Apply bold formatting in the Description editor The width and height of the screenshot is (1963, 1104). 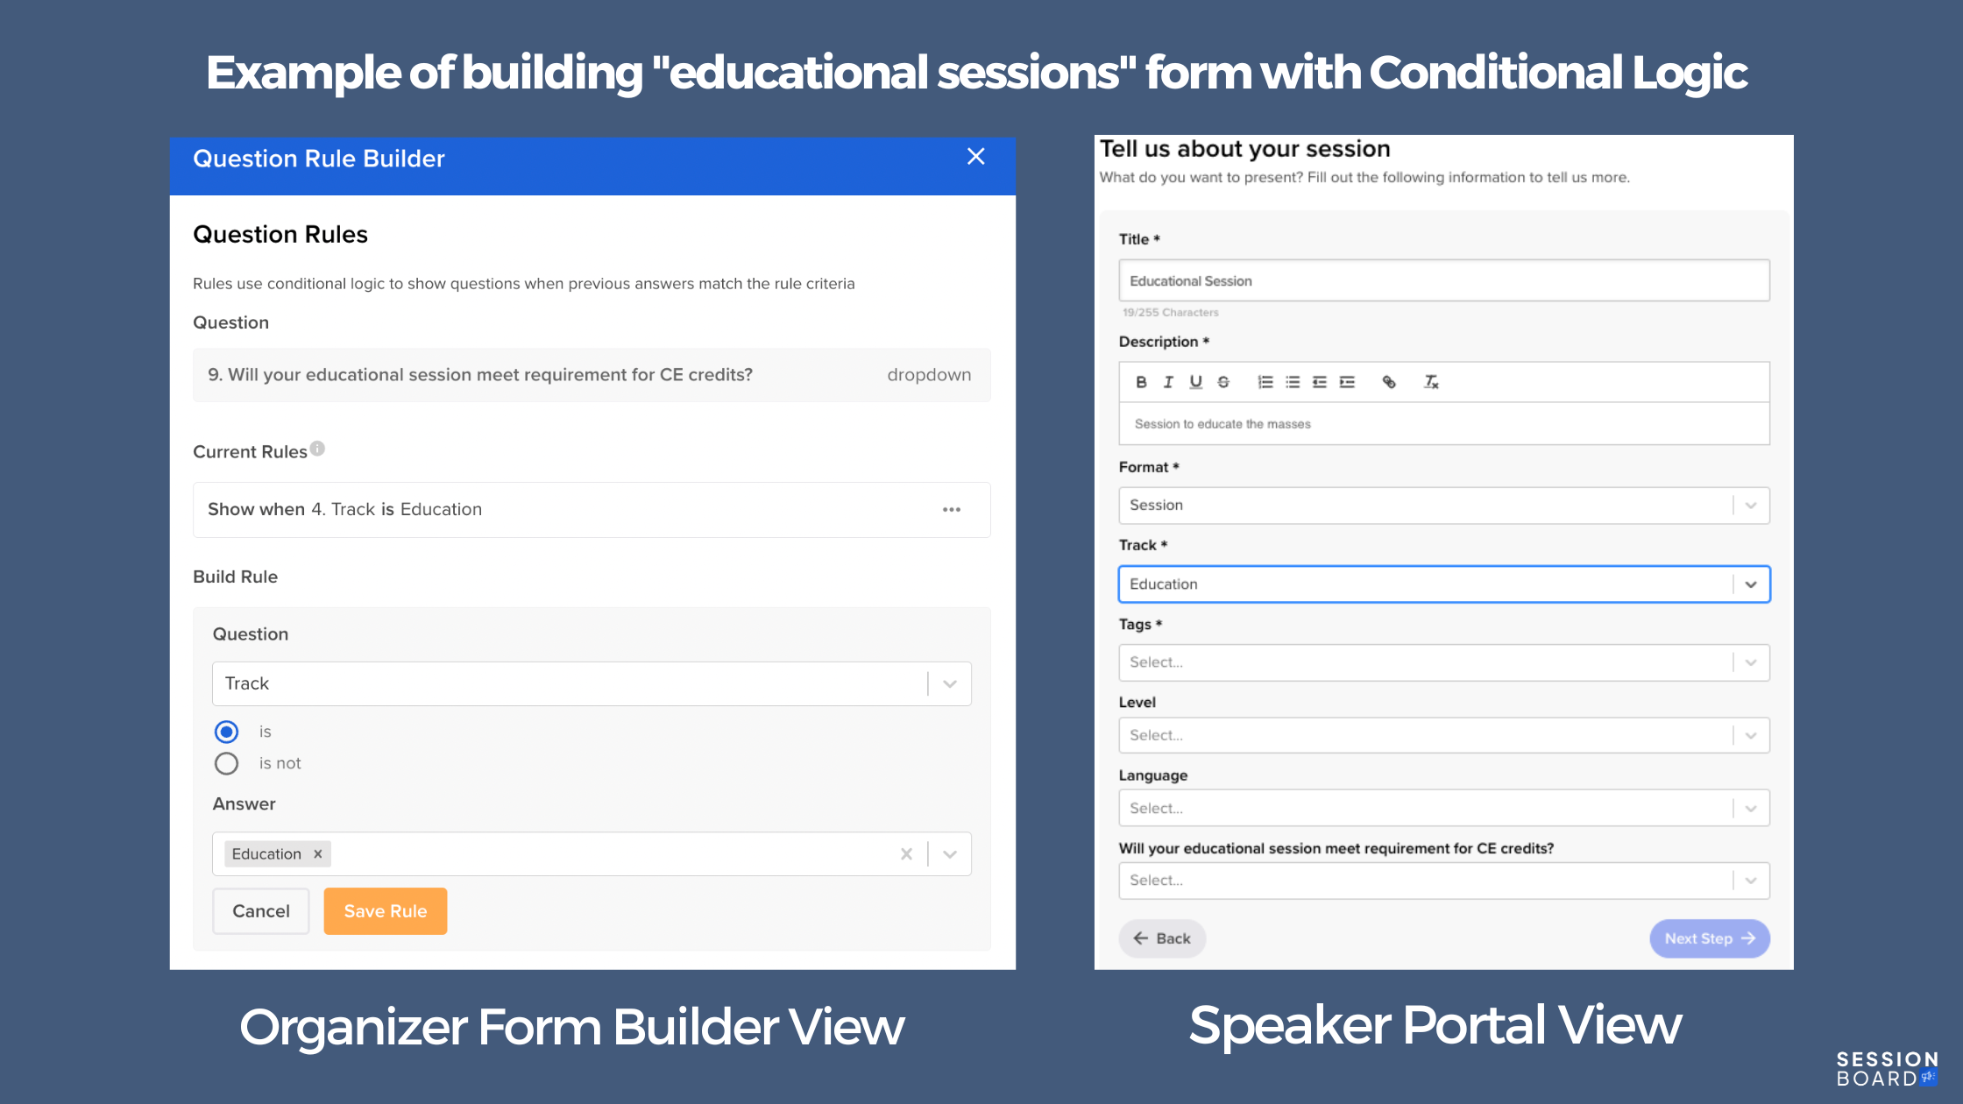pos(1141,381)
